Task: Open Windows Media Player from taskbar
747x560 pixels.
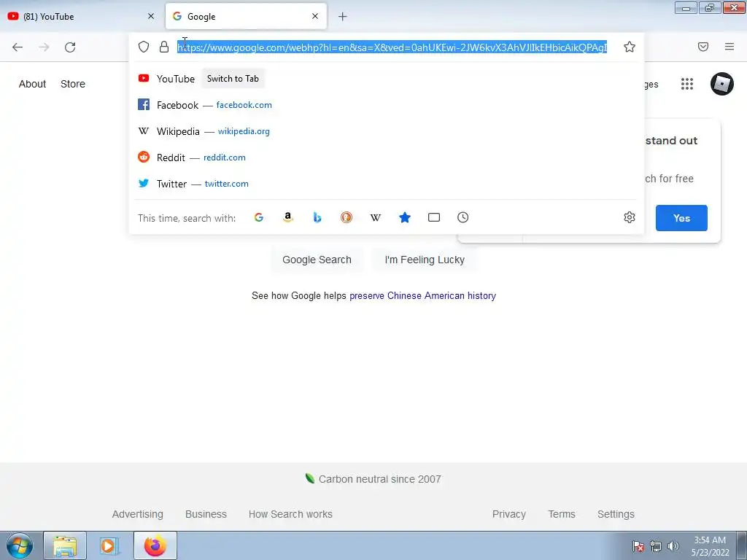Action: [x=109, y=545]
